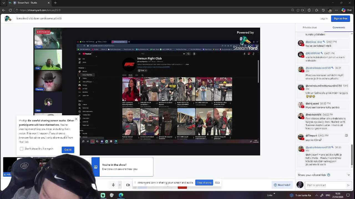Screen dimensions: 355x199
Task: Click Sign up free button
Action: [x=340, y=19]
